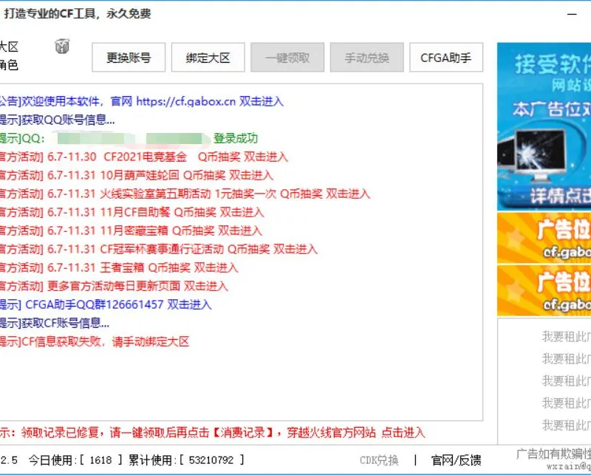Open the CF冠军杯赛事通行证活动 line
The width and height of the screenshot is (591, 475).
click(159, 249)
